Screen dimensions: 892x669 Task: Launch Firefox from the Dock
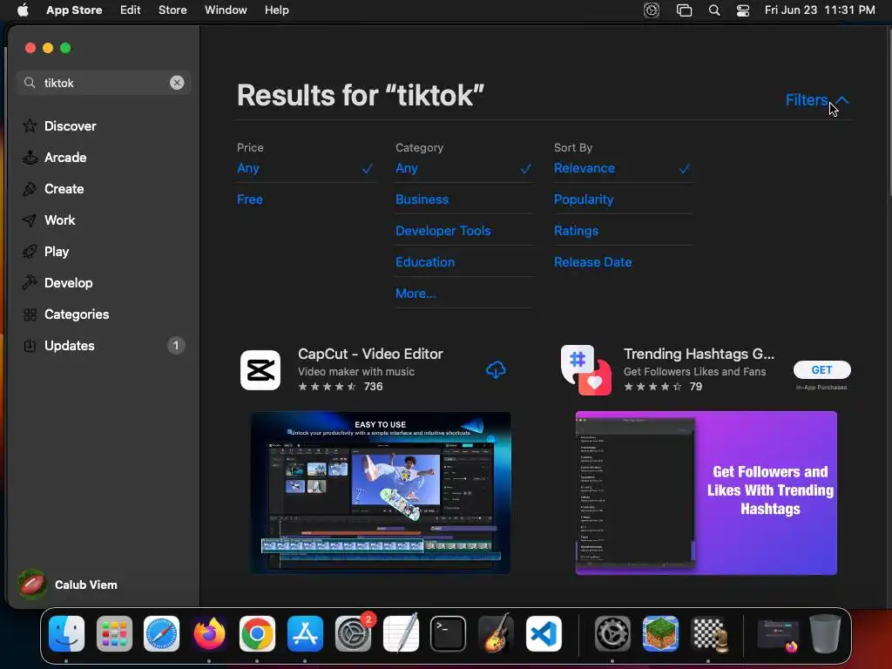point(209,634)
